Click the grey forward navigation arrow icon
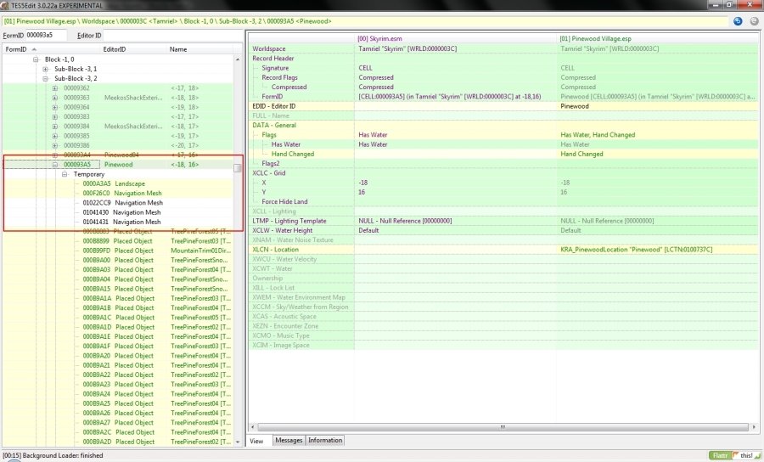 coord(755,21)
